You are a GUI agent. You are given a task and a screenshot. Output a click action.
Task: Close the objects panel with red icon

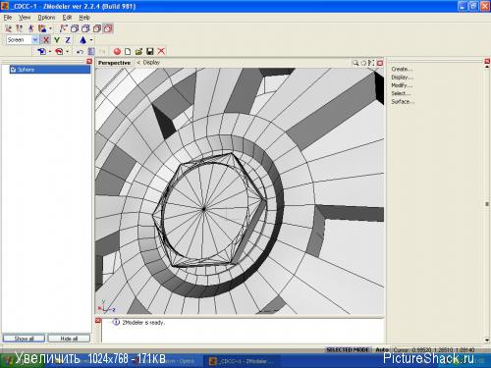click(x=89, y=61)
